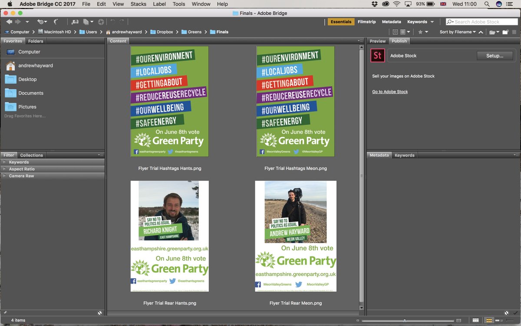Create a new folder icon
Image resolution: width=521 pixels, height=326 pixels.
point(505,32)
